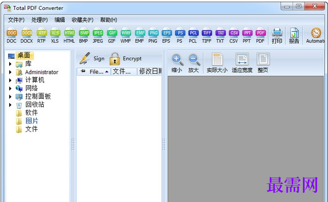Fit preview to 适应宽度
Viewport: 328px width, 202px height.
click(x=242, y=63)
